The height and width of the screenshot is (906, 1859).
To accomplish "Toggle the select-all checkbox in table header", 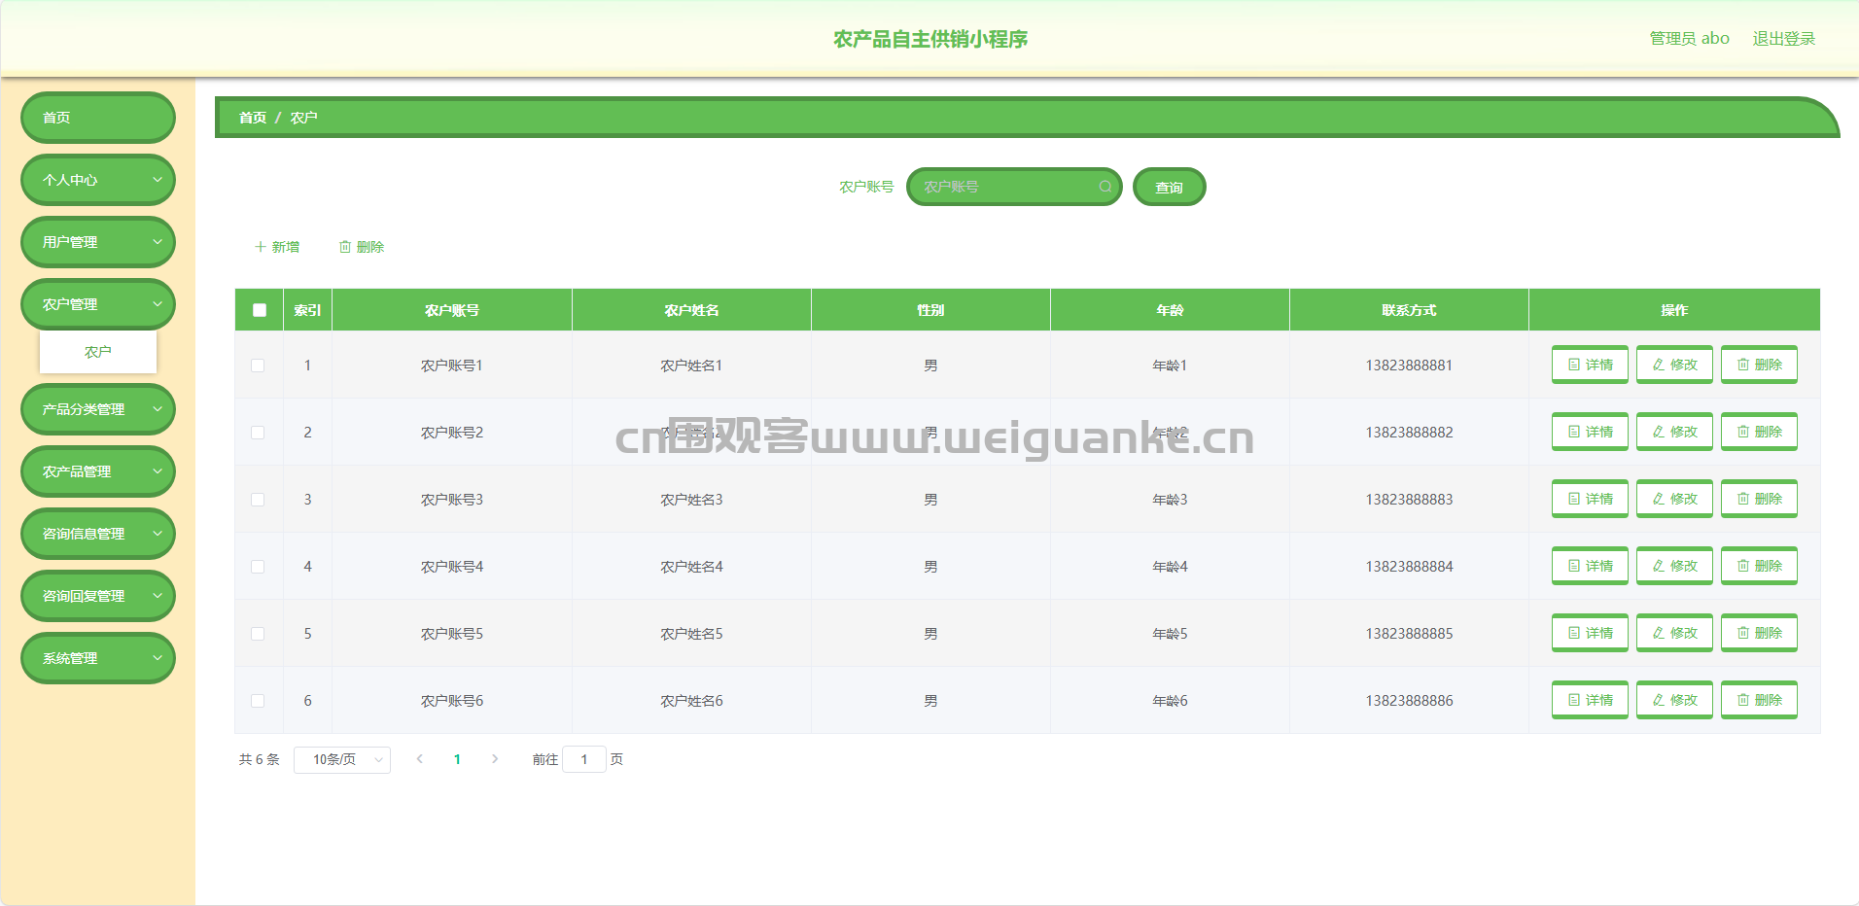I will click(x=260, y=310).
